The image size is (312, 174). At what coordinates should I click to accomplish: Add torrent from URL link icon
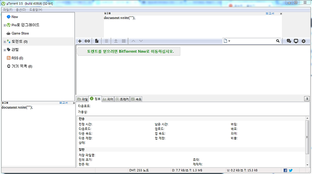click(x=87, y=41)
